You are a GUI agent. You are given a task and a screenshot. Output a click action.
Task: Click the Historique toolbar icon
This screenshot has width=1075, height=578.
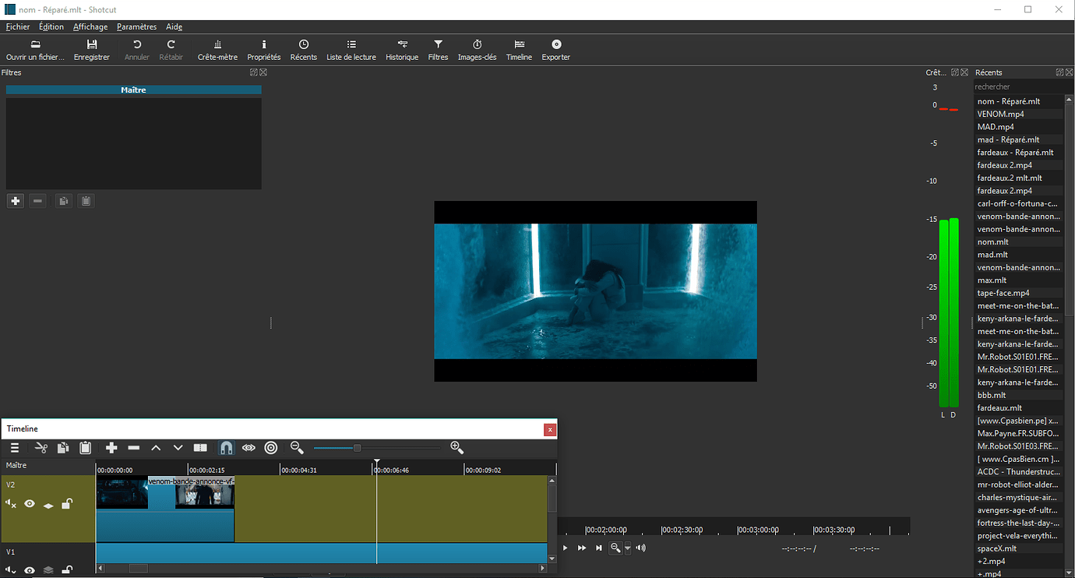pos(402,49)
